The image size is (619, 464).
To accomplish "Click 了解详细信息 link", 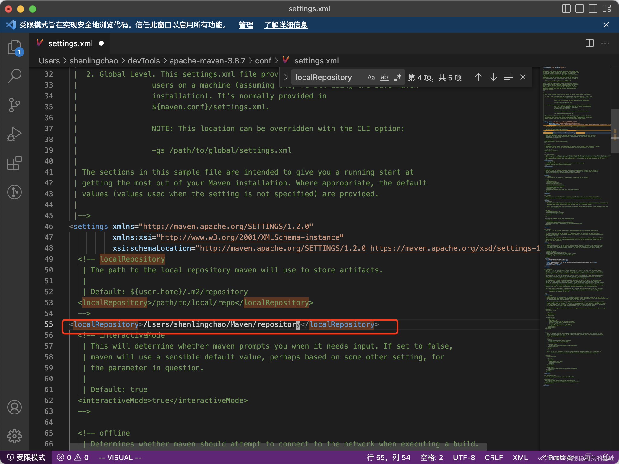I will click(286, 25).
